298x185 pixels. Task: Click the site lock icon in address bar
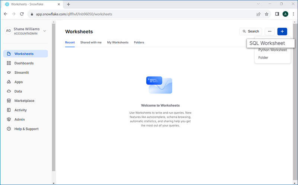32,14
